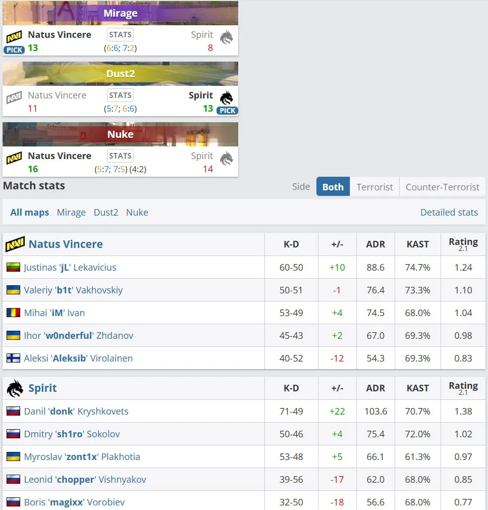Click the Dust2 map banner image
Viewport: 488px width, 510px height.
tap(120, 74)
